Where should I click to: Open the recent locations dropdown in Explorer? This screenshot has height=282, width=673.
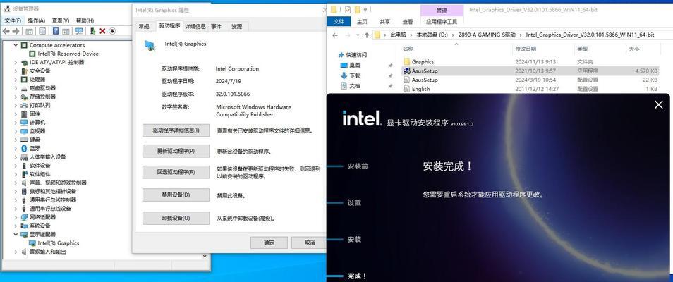pyautogui.click(x=358, y=35)
